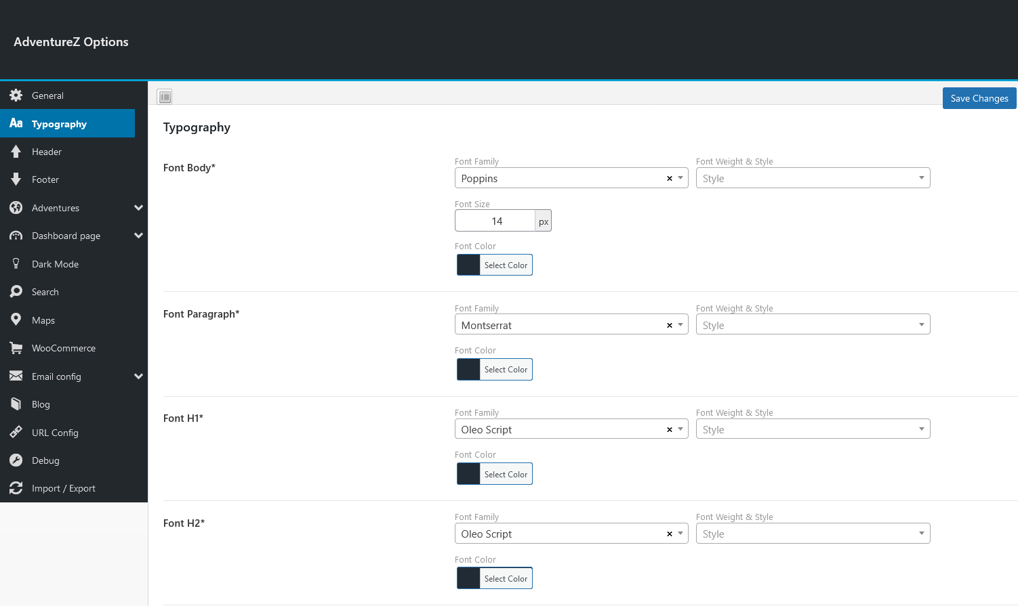1018x606 pixels.
Task: Click the Blog book icon
Action: pyautogui.click(x=16, y=404)
